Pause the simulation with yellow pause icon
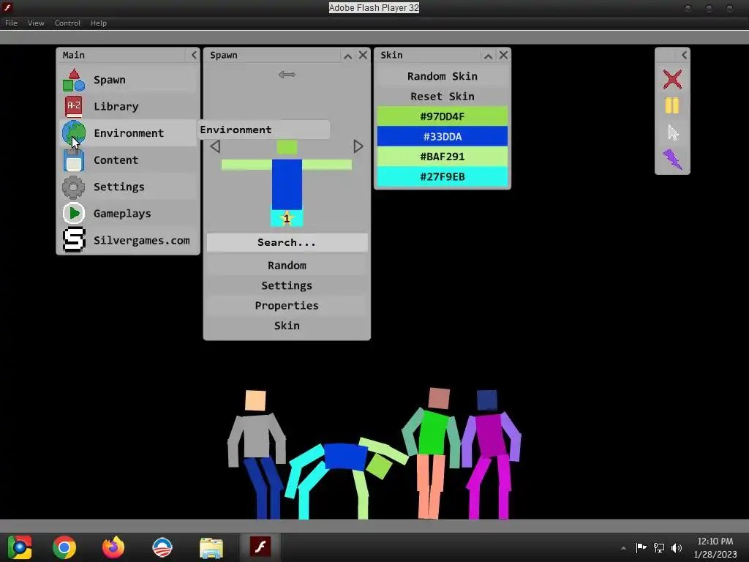Viewport: 749px width, 562px height. pos(672,105)
